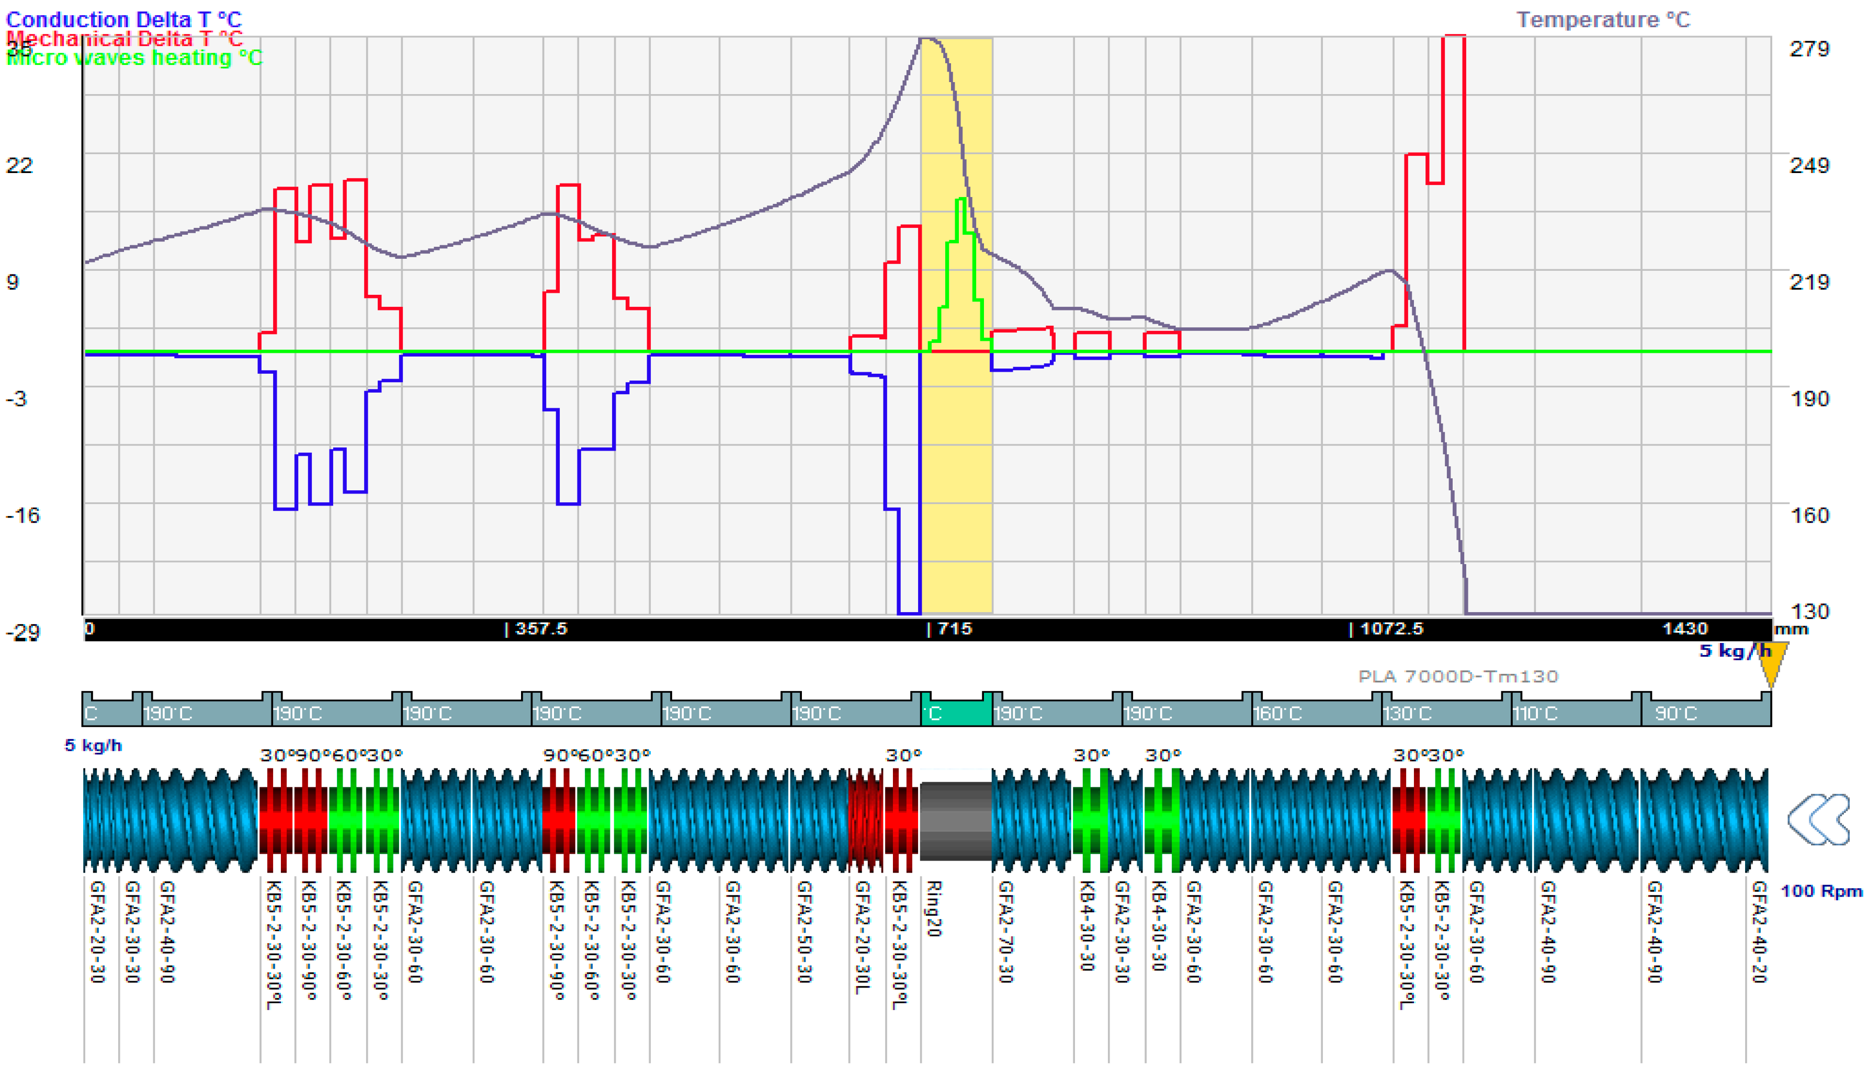Viewport: 1868px width, 1079px height.
Task: Click the 5 kg/h feed rate label near the hopper
Action: (x=1735, y=651)
